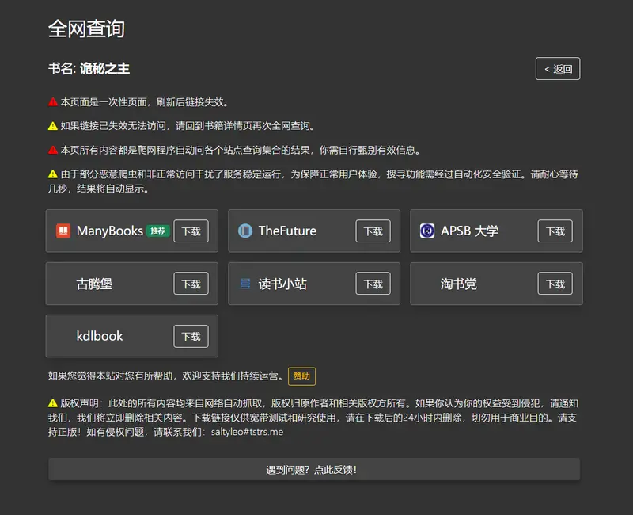Download from 古腾堡
This screenshot has width=633, height=515.
tap(191, 284)
